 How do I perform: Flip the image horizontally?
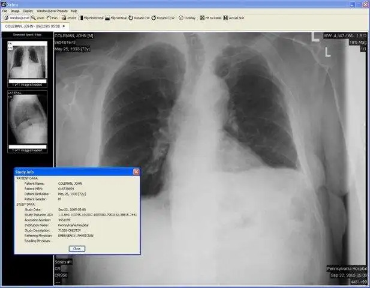tap(91, 18)
